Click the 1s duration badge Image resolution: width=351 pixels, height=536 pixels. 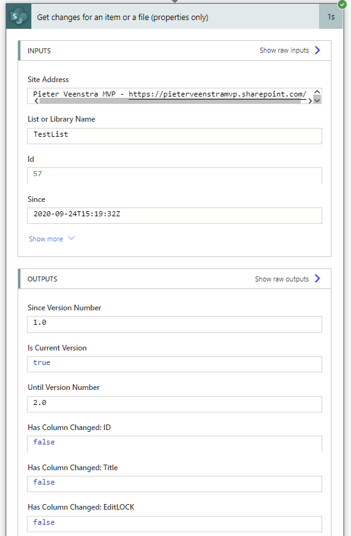click(331, 17)
